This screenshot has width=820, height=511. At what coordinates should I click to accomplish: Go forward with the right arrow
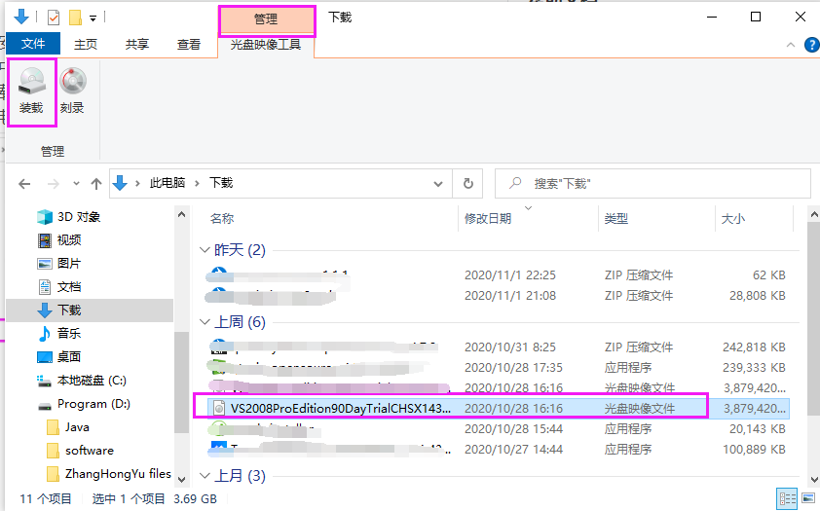click(x=53, y=184)
